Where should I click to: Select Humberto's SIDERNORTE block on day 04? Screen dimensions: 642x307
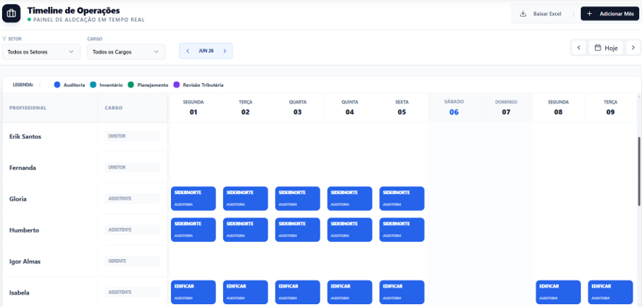pos(350,230)
